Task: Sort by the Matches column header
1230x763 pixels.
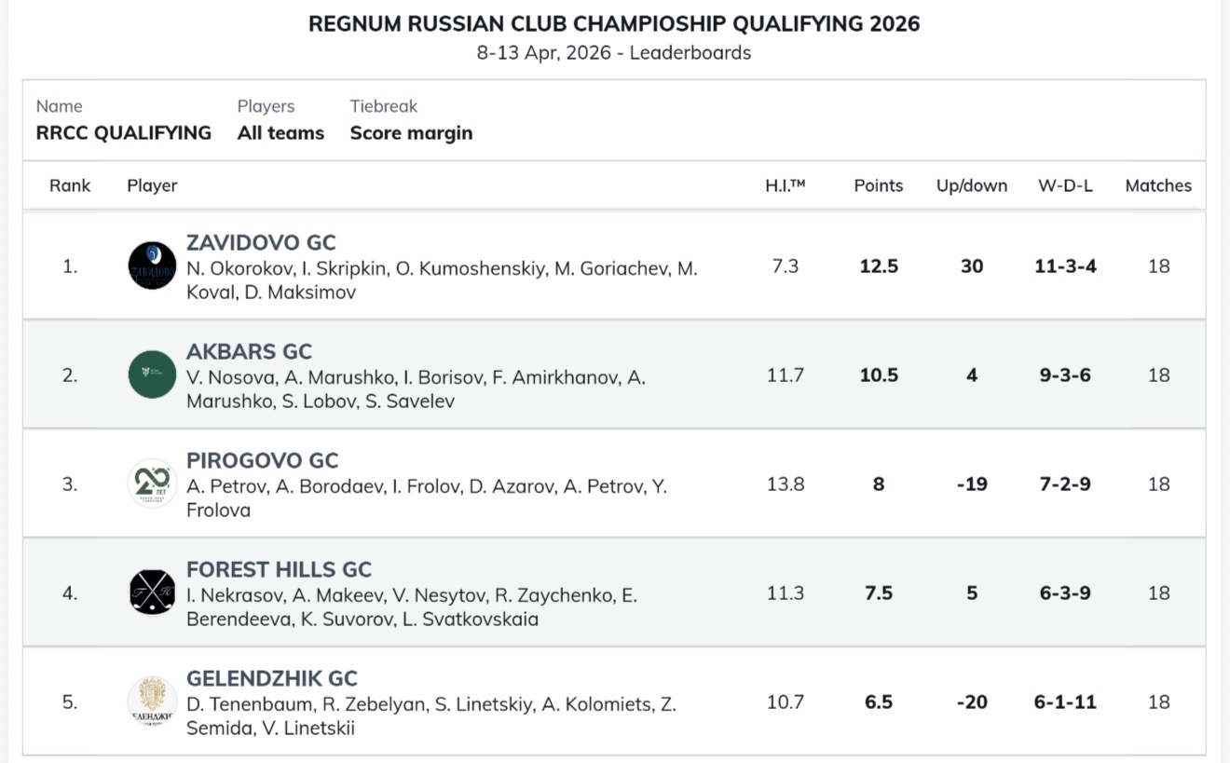Action: pyautogui.click(x=1157, y=185)
